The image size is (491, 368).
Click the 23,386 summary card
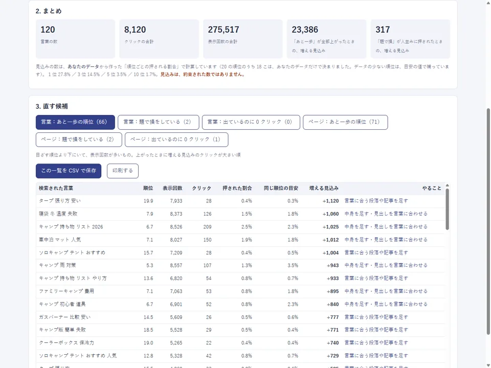tap(327, 39)
